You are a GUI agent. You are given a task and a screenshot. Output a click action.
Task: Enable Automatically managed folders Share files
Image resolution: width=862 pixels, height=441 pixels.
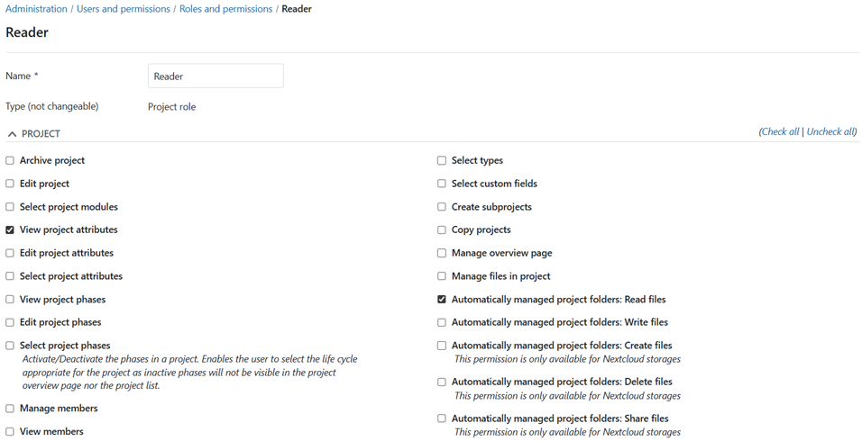pyautogui.click(x=442, y=418)
